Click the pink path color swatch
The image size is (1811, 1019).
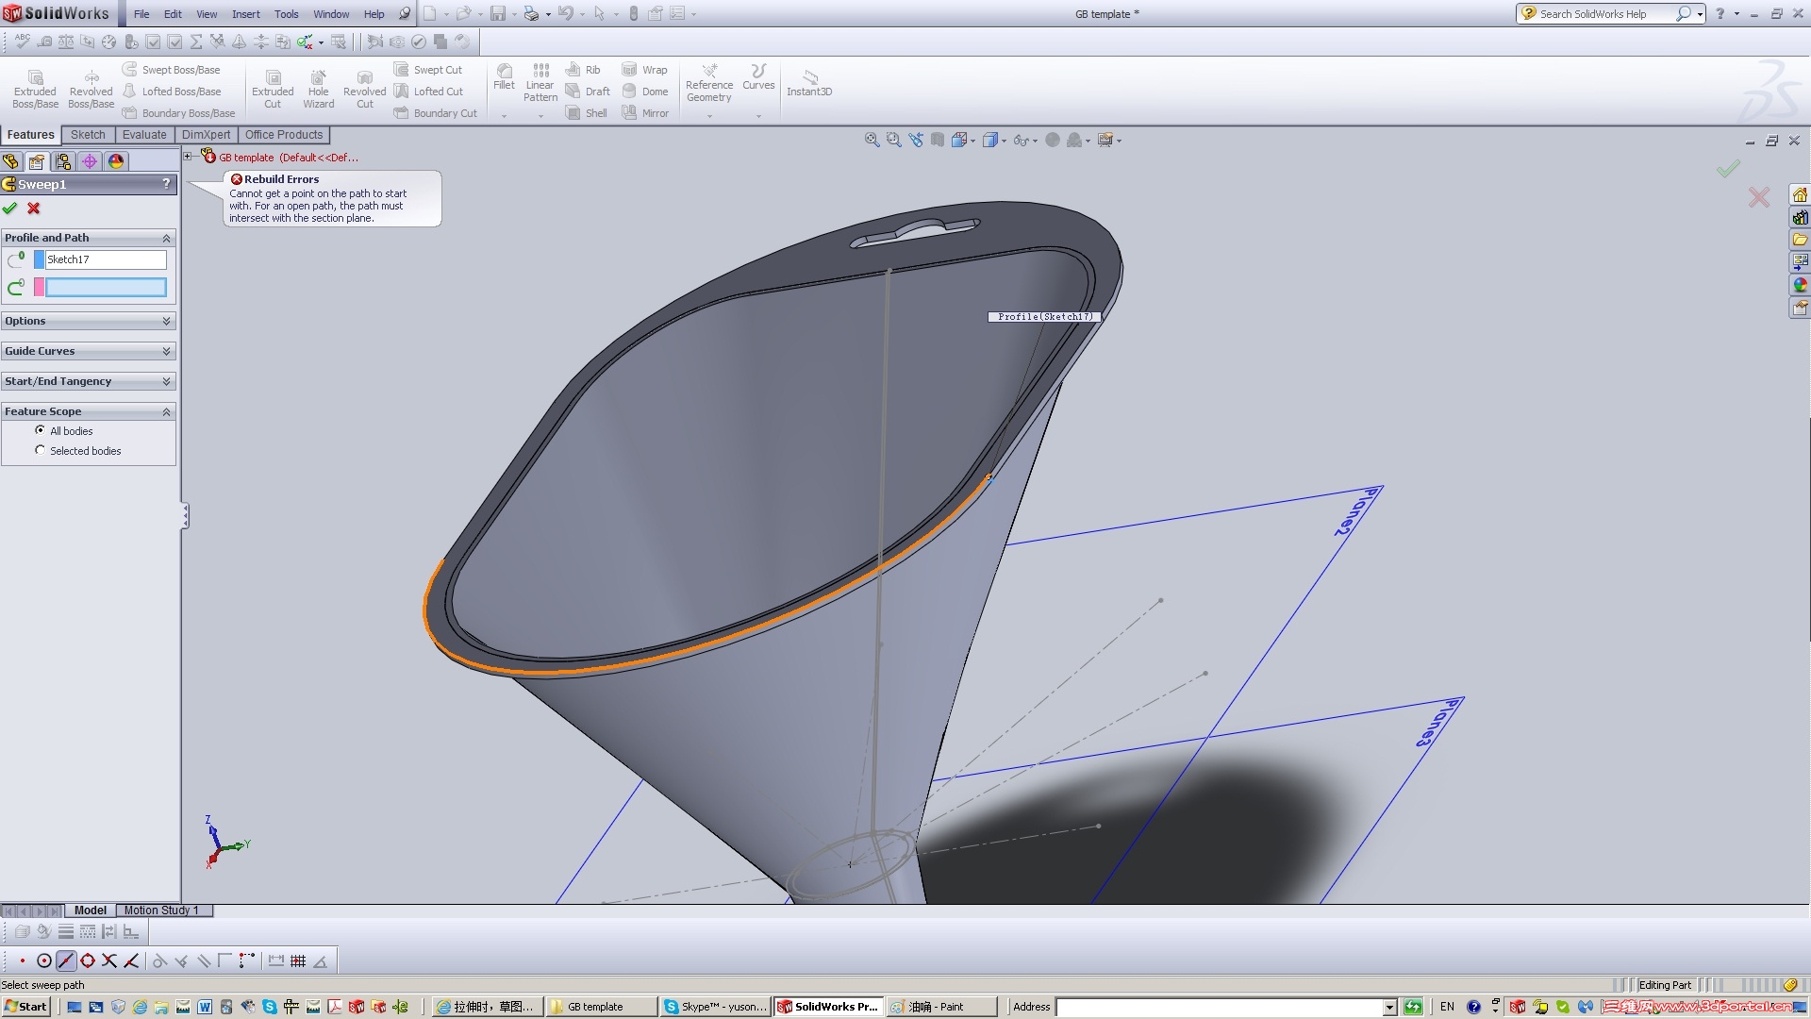[39, 287]
